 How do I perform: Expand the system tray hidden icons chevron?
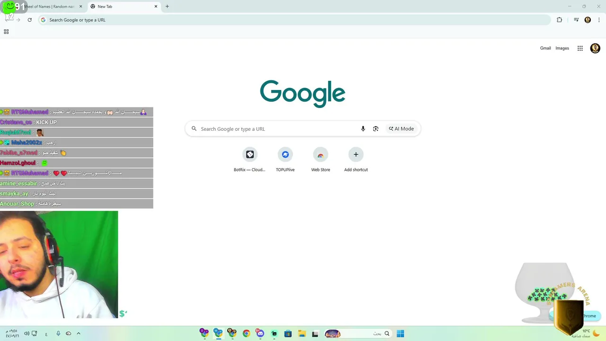tap(79, 333)
